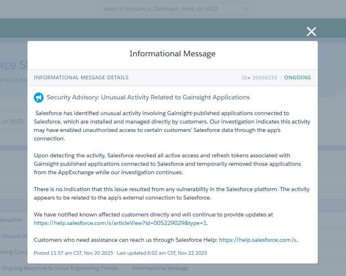The height and width of the screenshot is (276, 346).
Task: Click the partially hidden 'or MID' field behind the dialog
Action: click(13, 122)
